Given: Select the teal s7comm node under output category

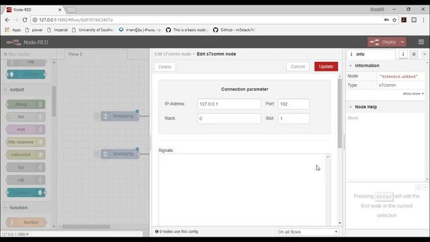Looking at the screenshot, I should click(x=26, y=193).
